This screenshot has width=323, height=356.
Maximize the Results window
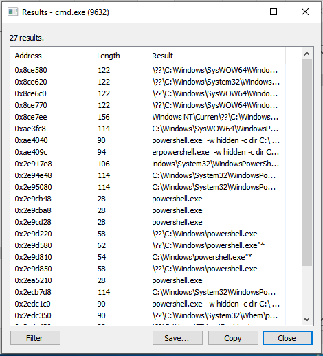pos(274,12)
